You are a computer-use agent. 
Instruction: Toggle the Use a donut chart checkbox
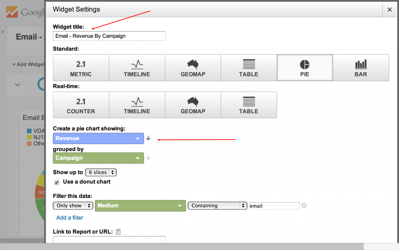click(57, 182)
